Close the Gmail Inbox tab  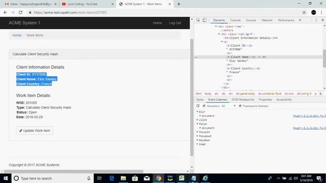pos(56,4)
